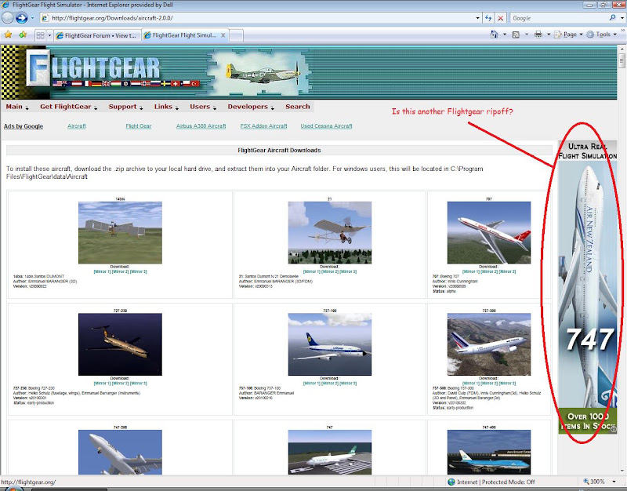
Task: Open the Main menu
Action: point(16,107)
